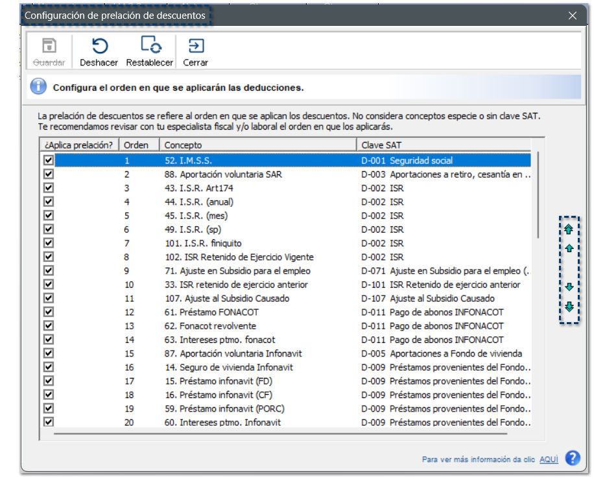Click the Deshacer undo icon
The height and width of the screenshot is (479, 594).
99,46
